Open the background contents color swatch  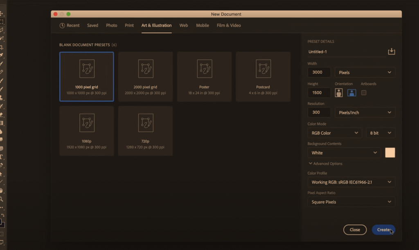[x=390, y=153]
